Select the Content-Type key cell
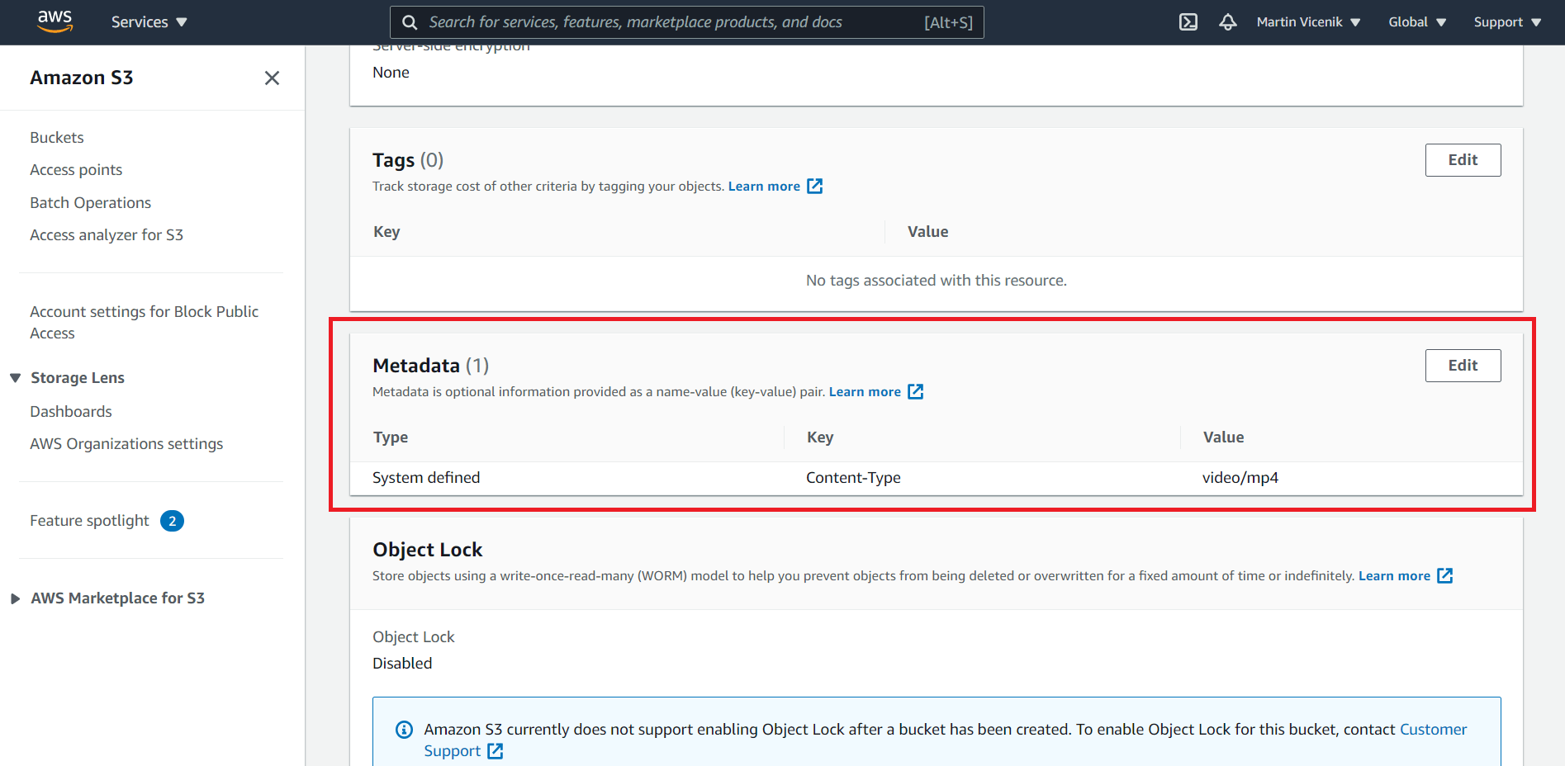The image size is (1565, 766). click(853, 478)
